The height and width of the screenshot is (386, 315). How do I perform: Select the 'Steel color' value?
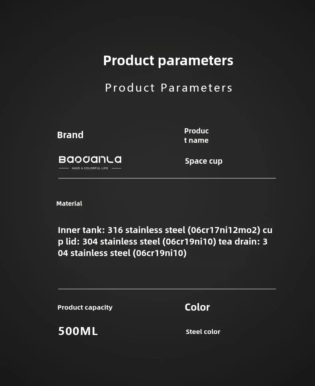click(203, 332)
